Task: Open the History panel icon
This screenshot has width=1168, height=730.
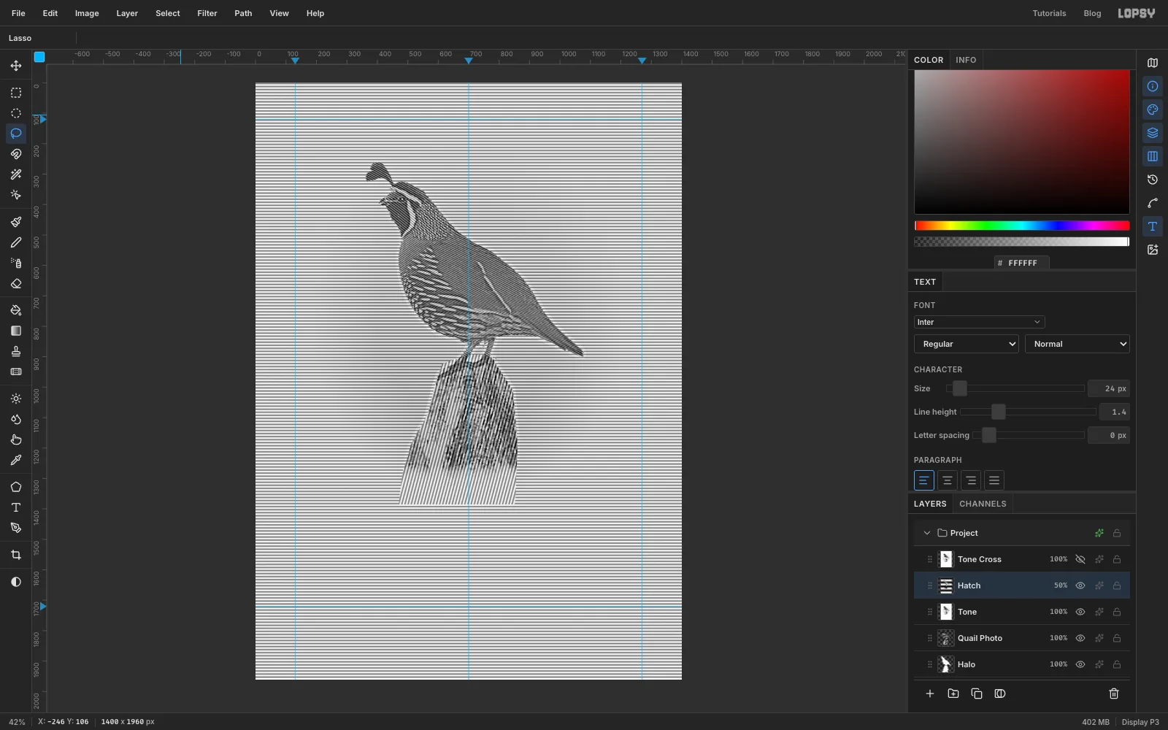Action: tap(1153, 180)
